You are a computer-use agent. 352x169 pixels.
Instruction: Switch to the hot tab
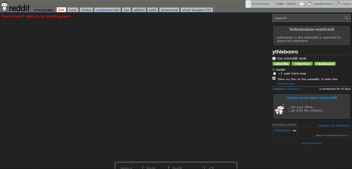coord(61,10)
